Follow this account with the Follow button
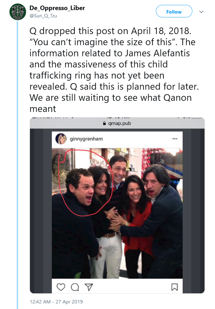215x309 pixels. click(174, 11)
